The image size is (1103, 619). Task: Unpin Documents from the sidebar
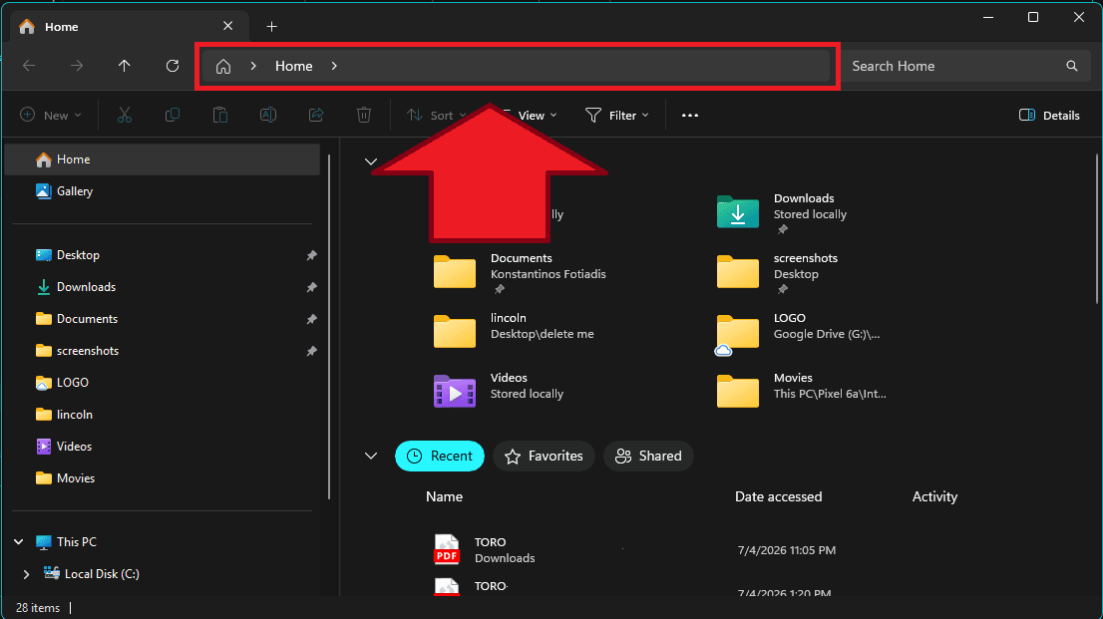pyautogui.click(x=311, y=319)
